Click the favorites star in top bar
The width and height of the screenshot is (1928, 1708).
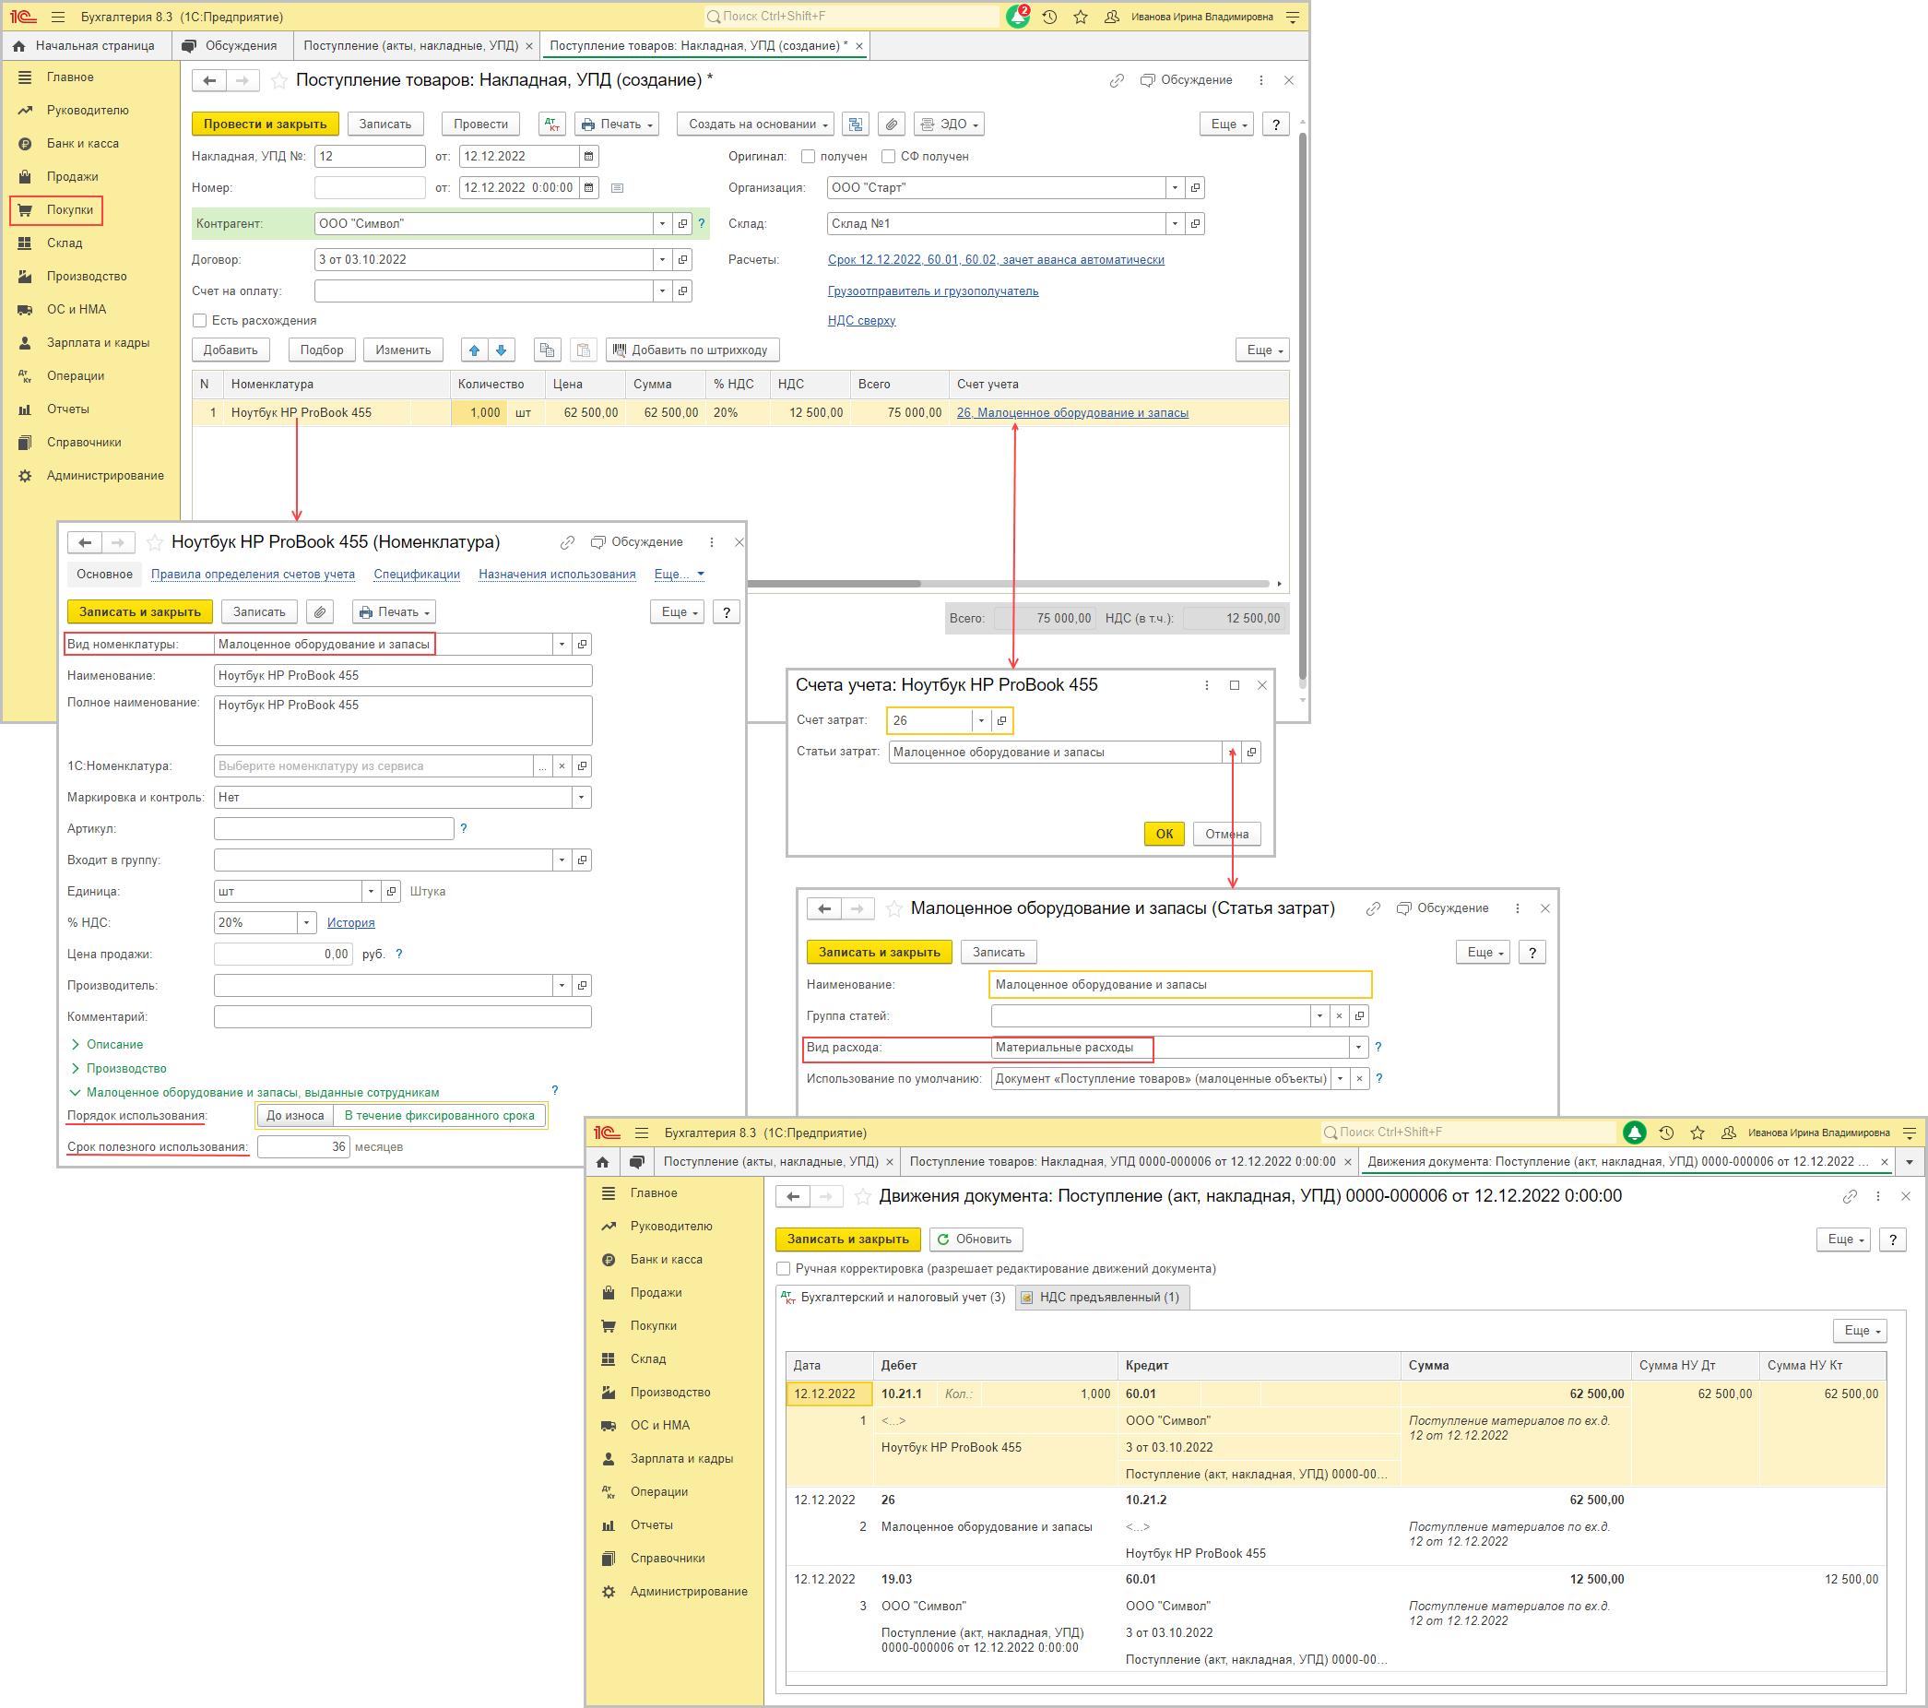[1081, 17]
